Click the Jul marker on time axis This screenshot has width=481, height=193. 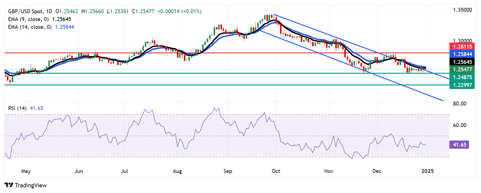point(124,171)
